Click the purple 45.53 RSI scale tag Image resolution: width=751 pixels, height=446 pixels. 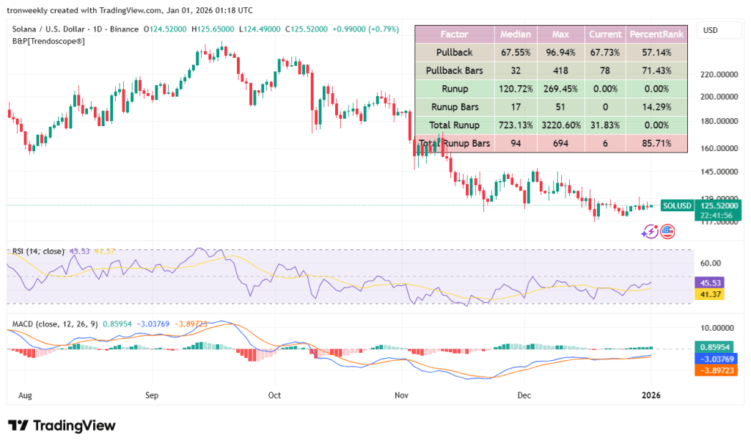click(x=709, y=282)
